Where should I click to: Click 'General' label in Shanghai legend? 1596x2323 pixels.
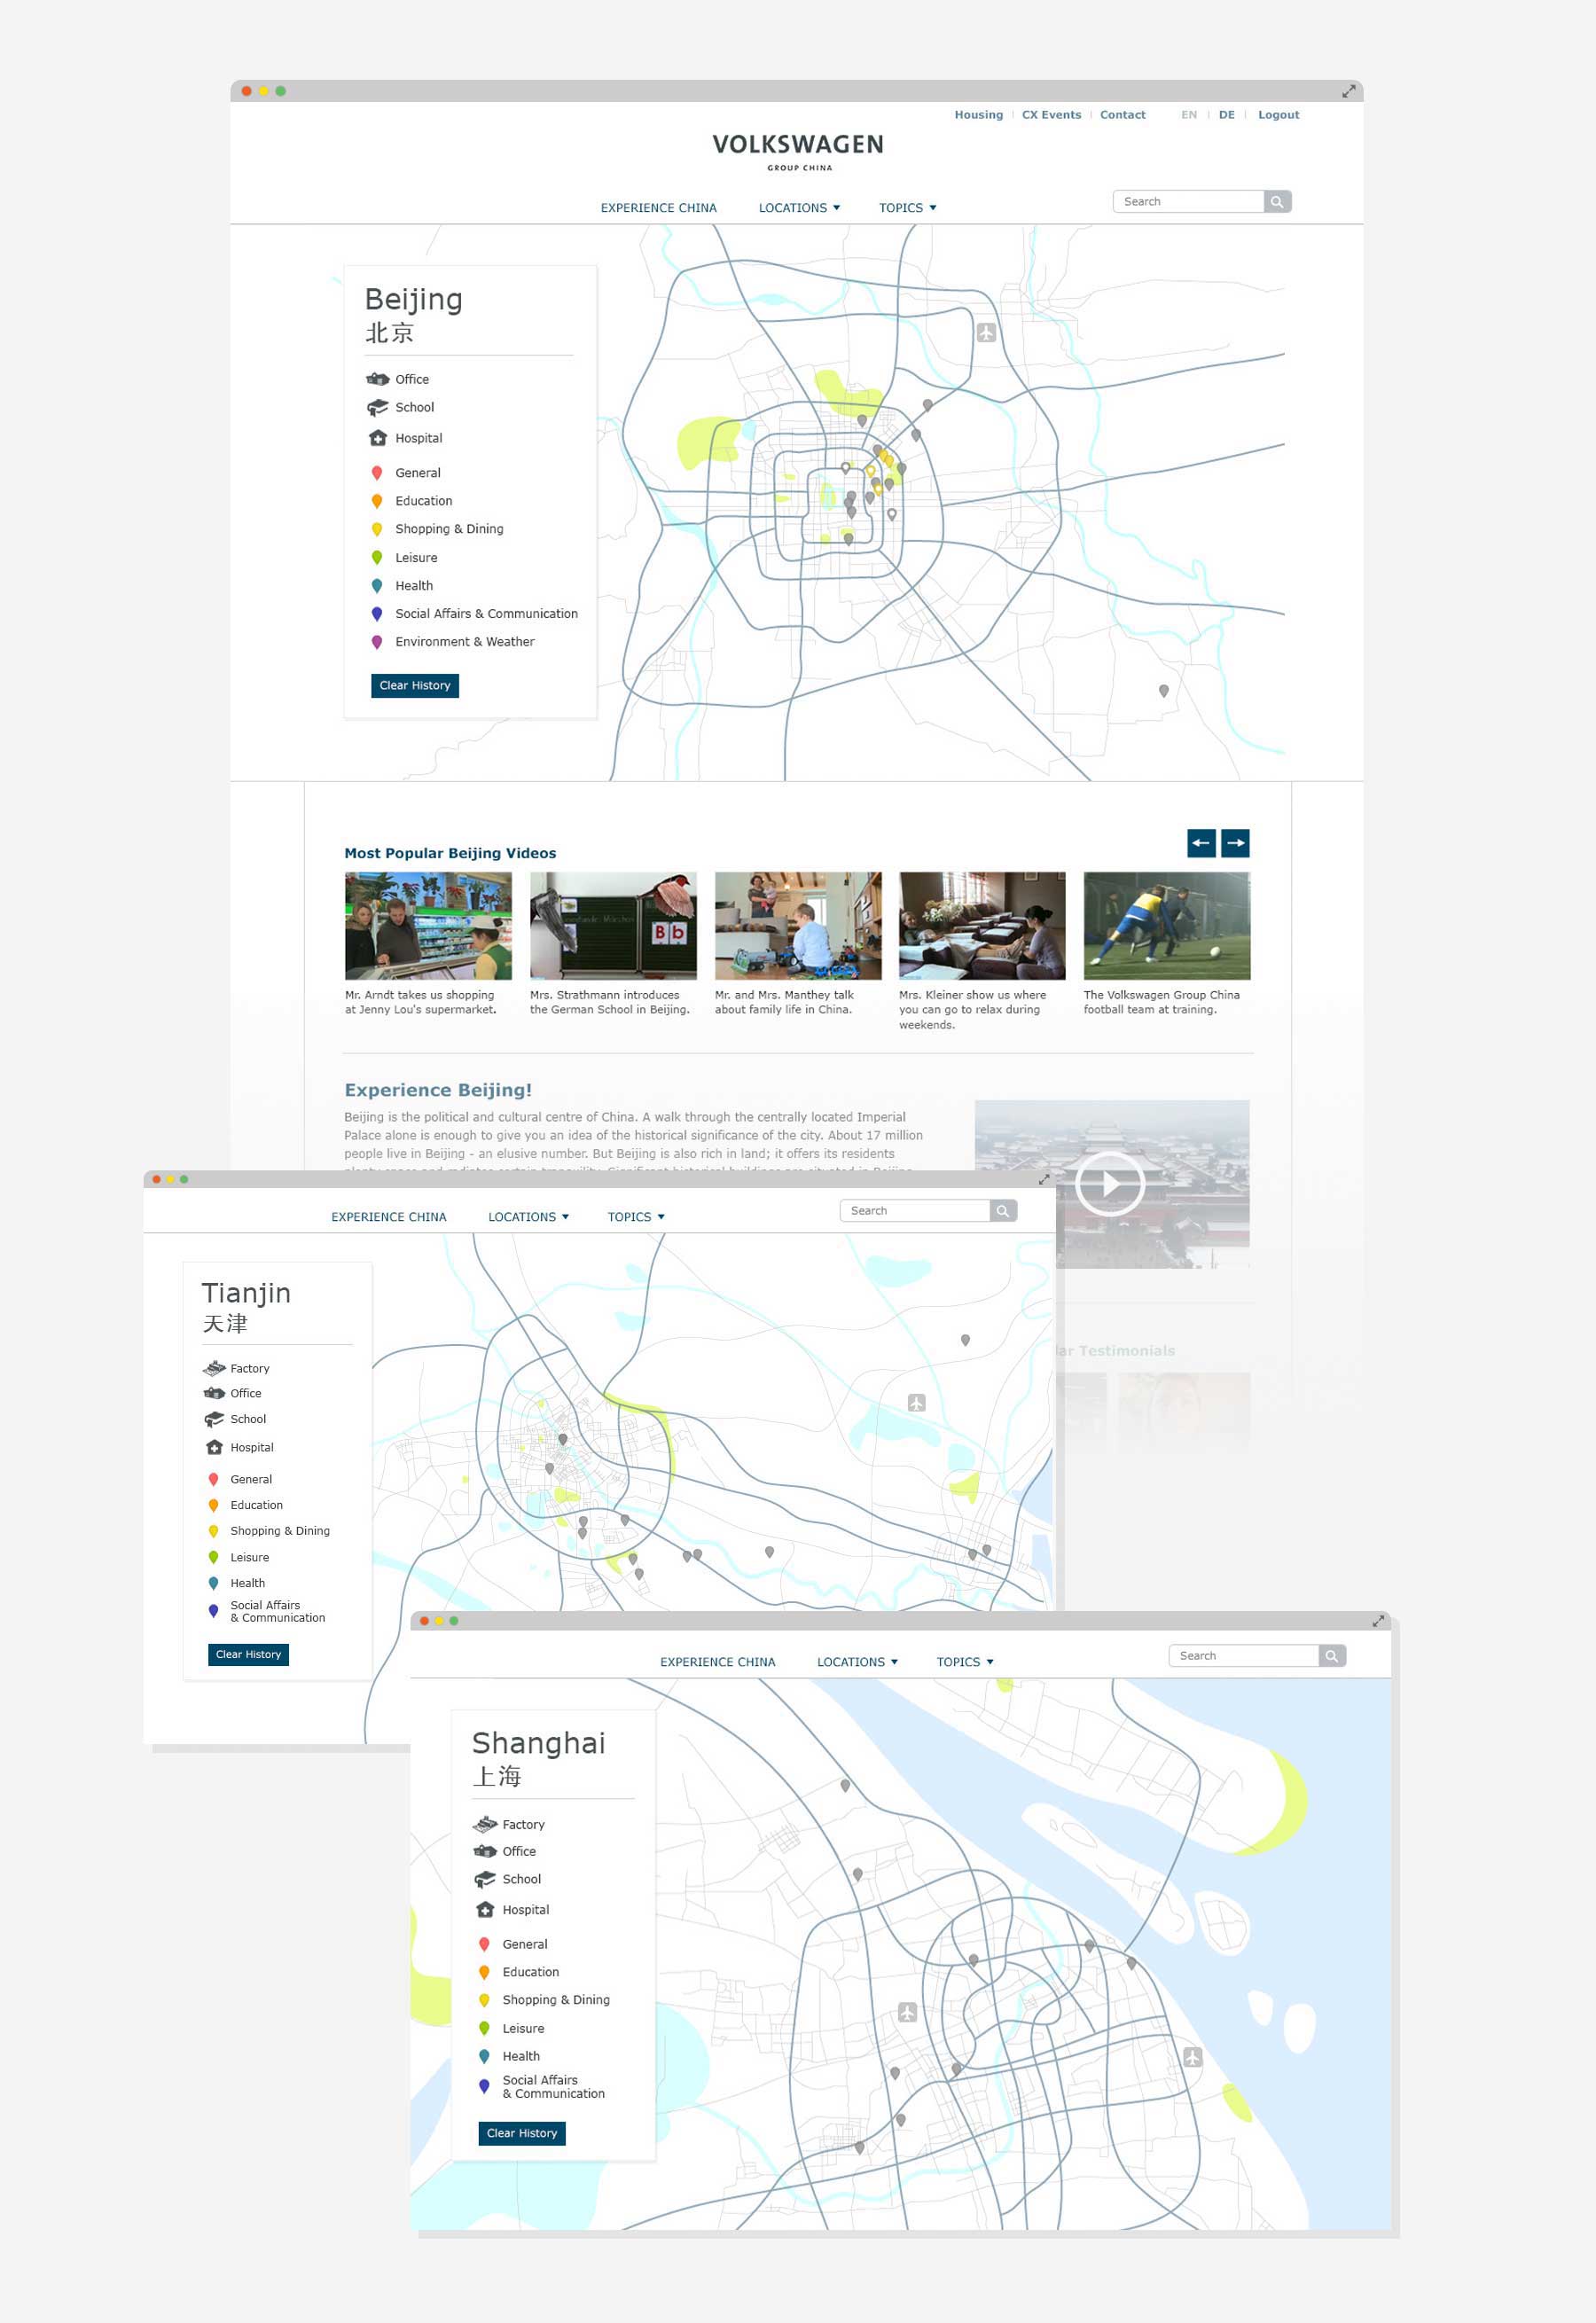(525, 1944)
